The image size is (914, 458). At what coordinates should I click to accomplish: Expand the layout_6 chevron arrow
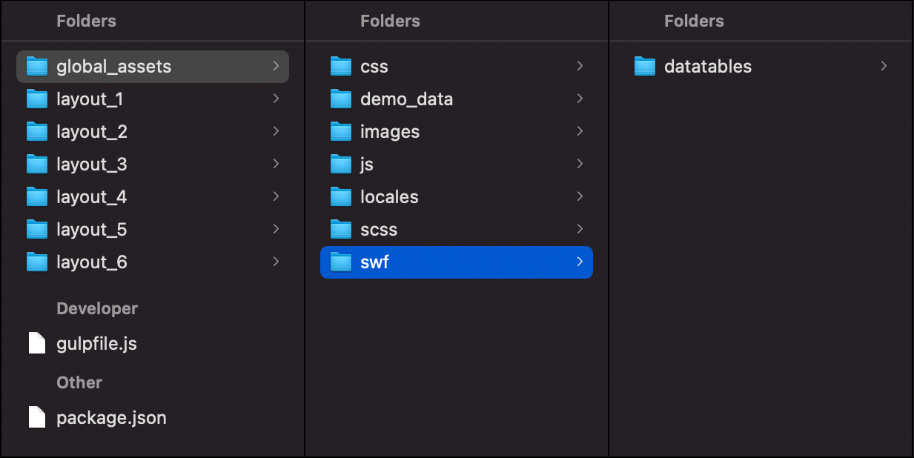[276, 262]
